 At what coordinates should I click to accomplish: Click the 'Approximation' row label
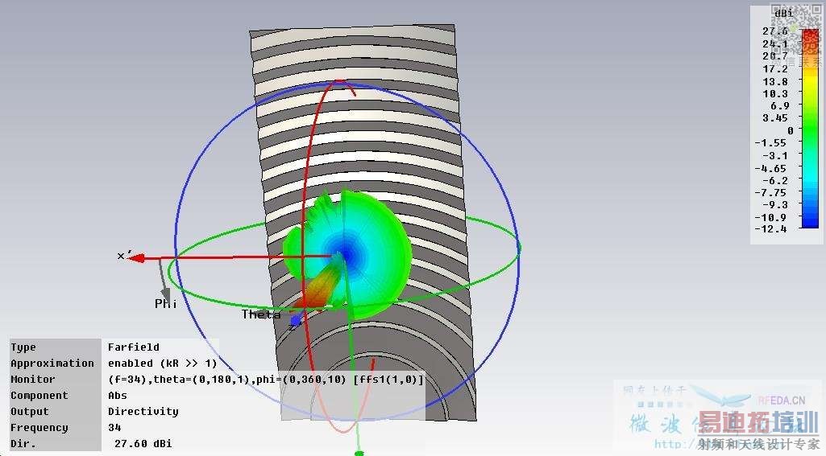coord(52,364)
